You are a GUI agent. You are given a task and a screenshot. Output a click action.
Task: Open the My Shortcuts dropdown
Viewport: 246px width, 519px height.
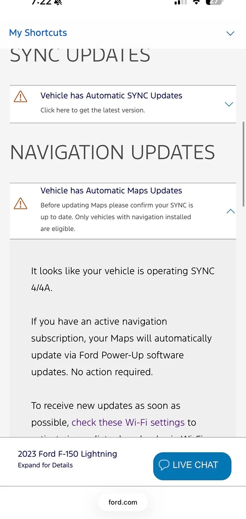pos(230,34)
